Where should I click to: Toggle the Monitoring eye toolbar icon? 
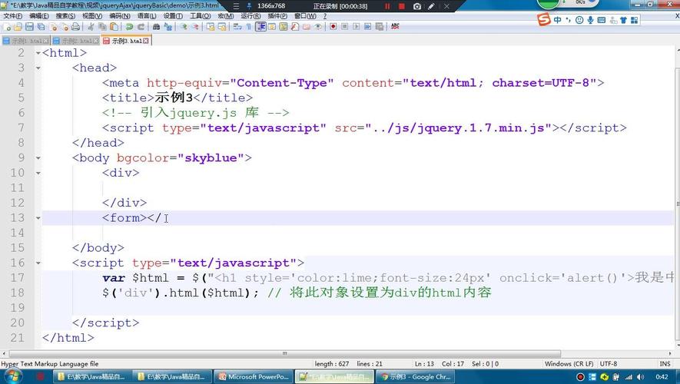coord(318,27)
